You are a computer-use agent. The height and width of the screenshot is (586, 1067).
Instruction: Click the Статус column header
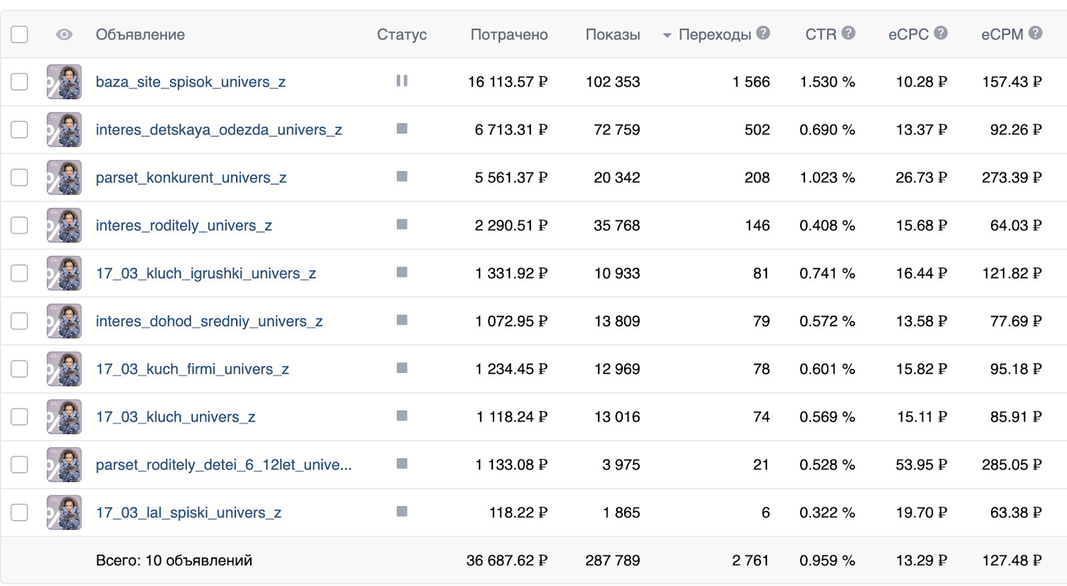pyautogui.click(x=401, y=35)
